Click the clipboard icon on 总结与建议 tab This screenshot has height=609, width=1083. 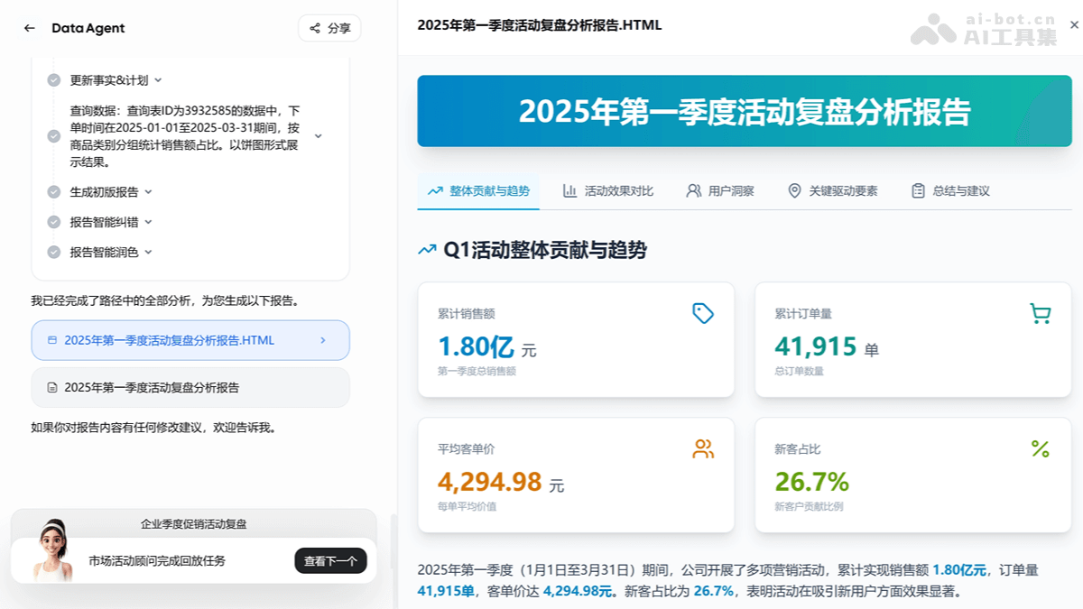coord(916,190)
